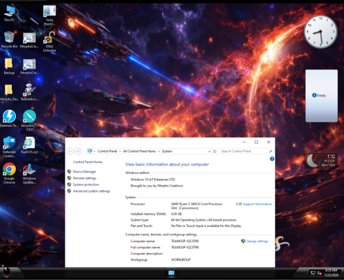This screenshot has width=344, height=280.
Task: Go to Control Panel Home
Action: (x=87, y=162)
